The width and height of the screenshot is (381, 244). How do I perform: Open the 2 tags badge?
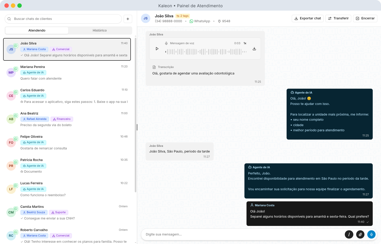[183, 16]
